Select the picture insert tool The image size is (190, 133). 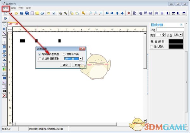point(4,69)
